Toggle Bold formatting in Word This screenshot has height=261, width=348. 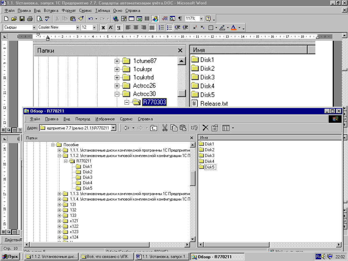click(x=103, y=28)
